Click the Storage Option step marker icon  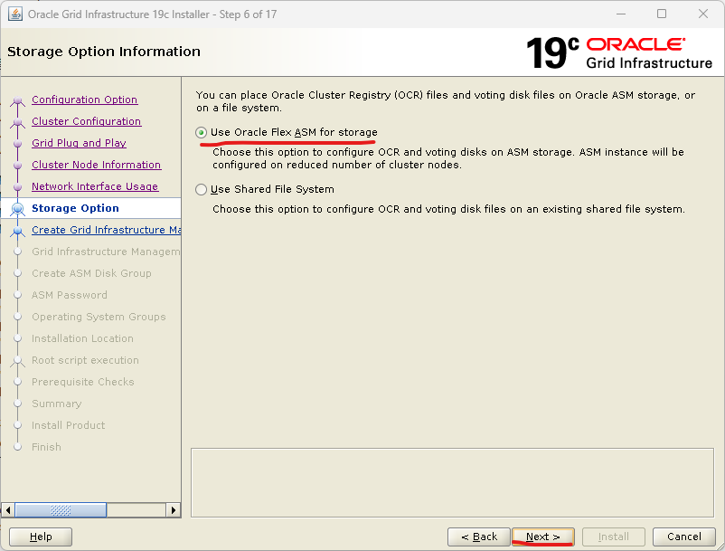coord(17,209)
